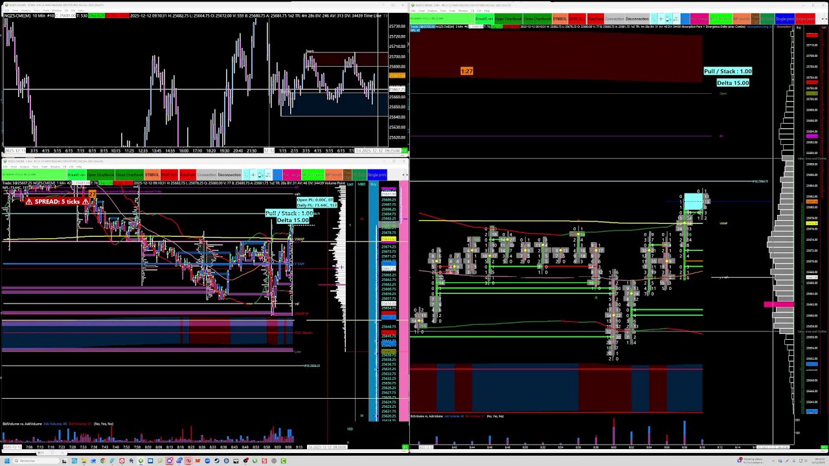Click Delta 15.00 label in lower-left chart
This screenshot has height=466, width=829.
point(293,221)
